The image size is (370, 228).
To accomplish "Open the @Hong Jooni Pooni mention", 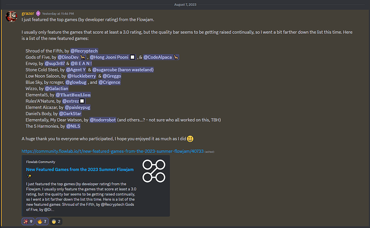I will pos(112,57).
